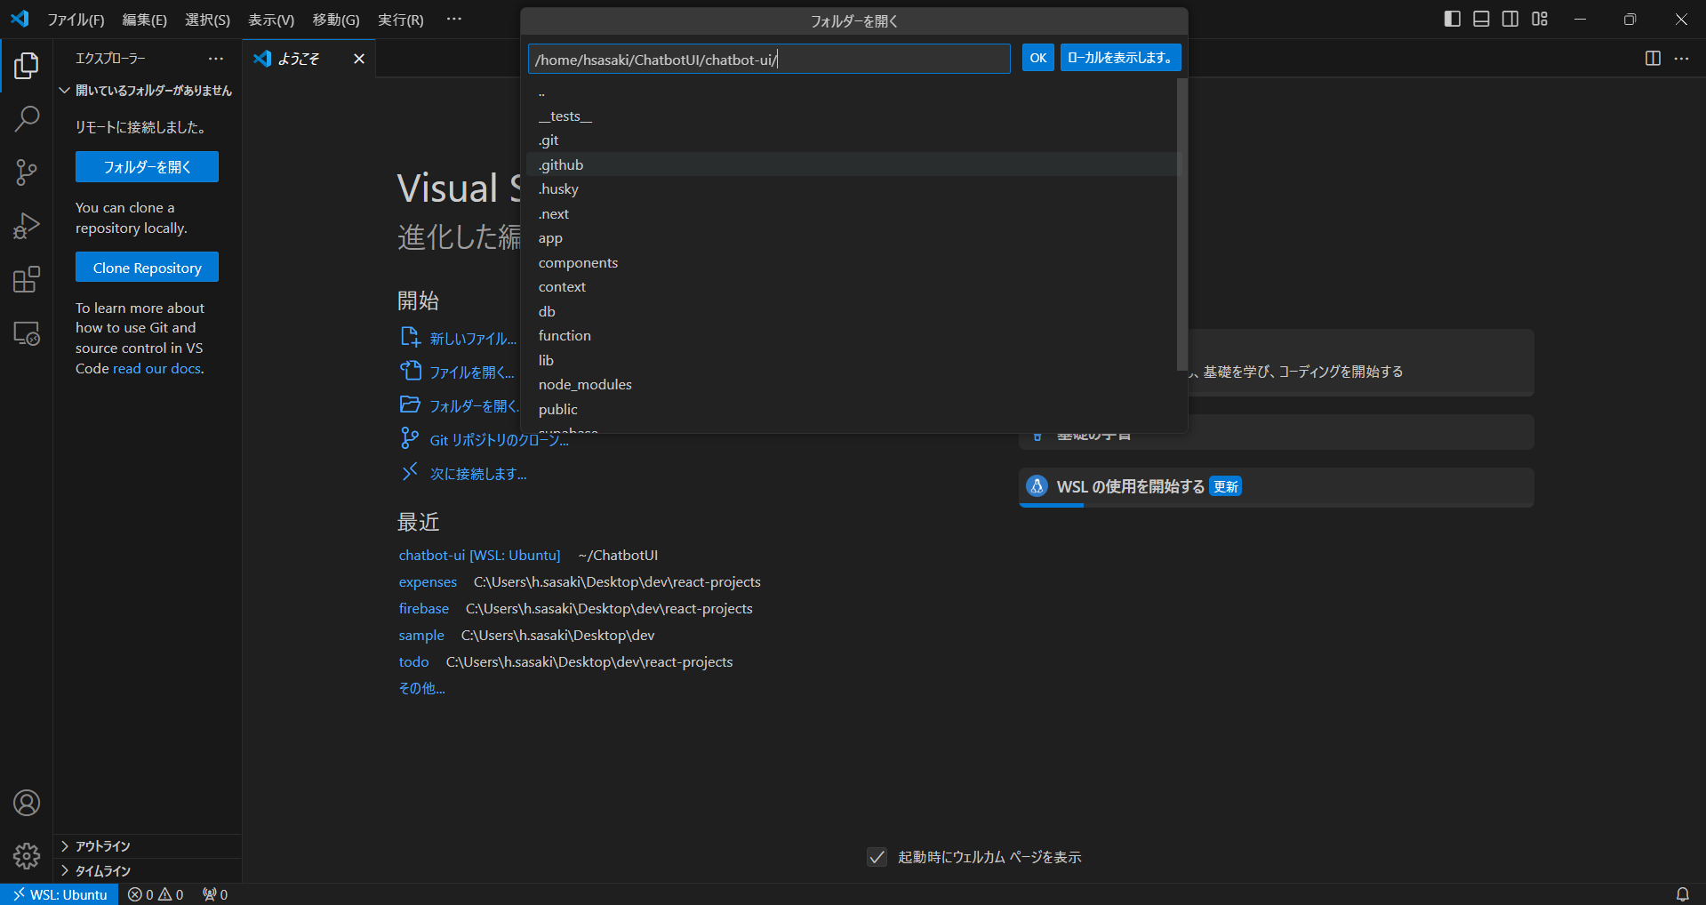Image resolution: width=1706 pixels, height=905 pixels.
Task: Click the Clone Repository button
Action: pos(147,268)
